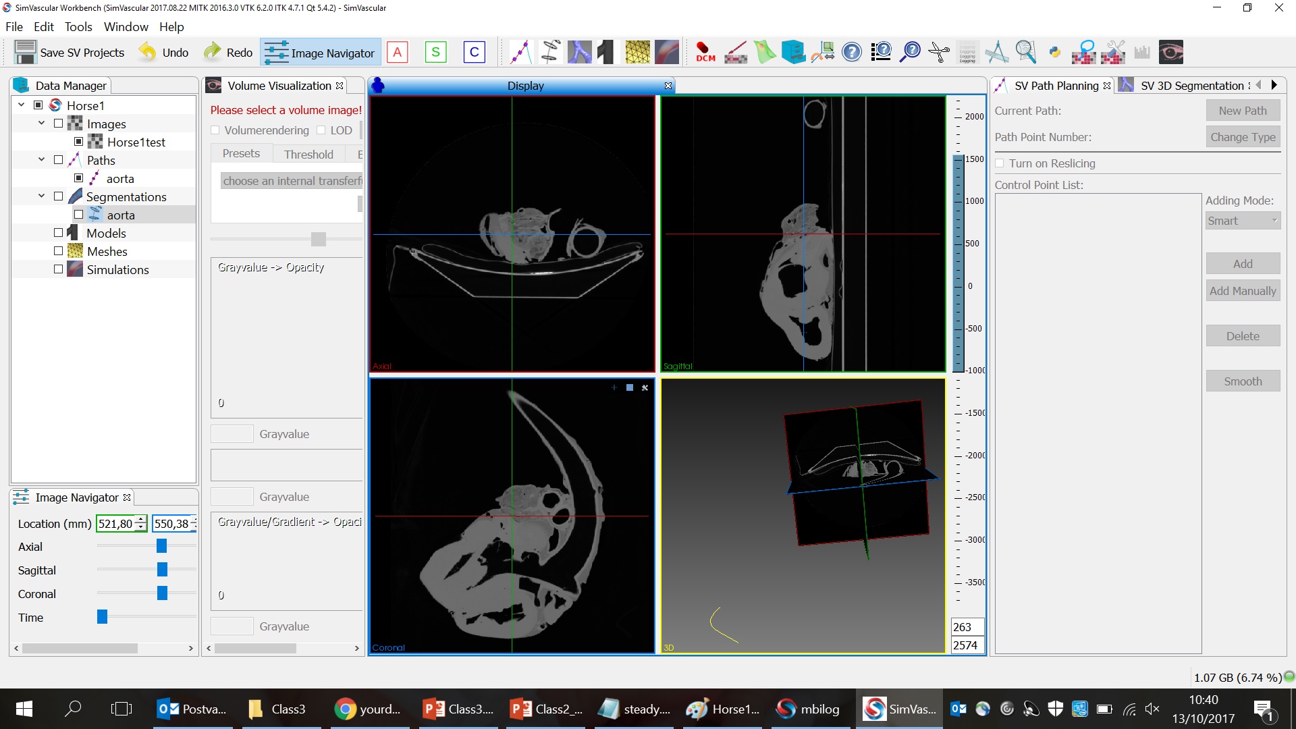Image resolution: width=1296 pixels, height=729 pixels.
Task: Open the blue vessel 3D Segmentation toolbar icon
Action: coord(579,52)
